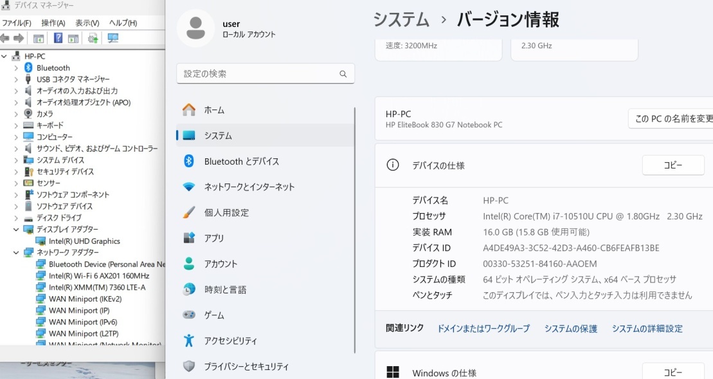The height and width of the screenshot is (379, 713).
Task: Click the コピー button for デバイスの仕様
Action: (x=673, y=165)
